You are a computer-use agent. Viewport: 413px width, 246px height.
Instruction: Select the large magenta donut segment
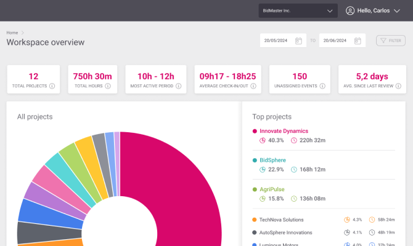click(x=182, y=189)
